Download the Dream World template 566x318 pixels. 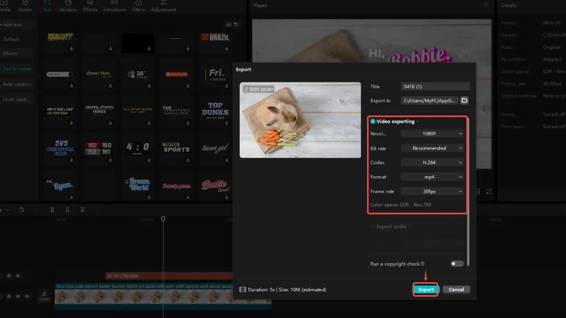pyautogui.click(x=149, y=197)
